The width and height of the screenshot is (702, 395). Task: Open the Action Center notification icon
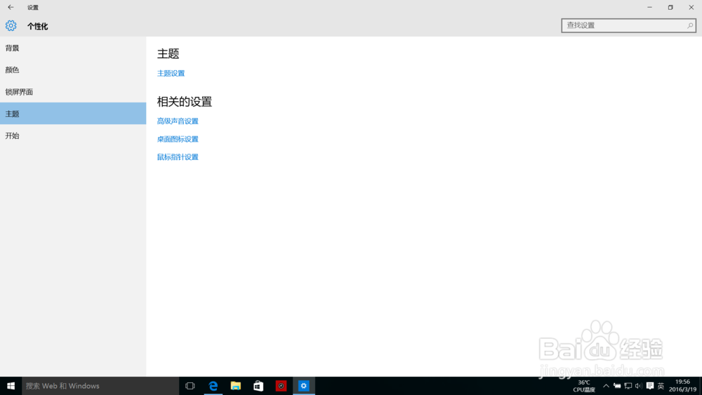click(649, 386)
